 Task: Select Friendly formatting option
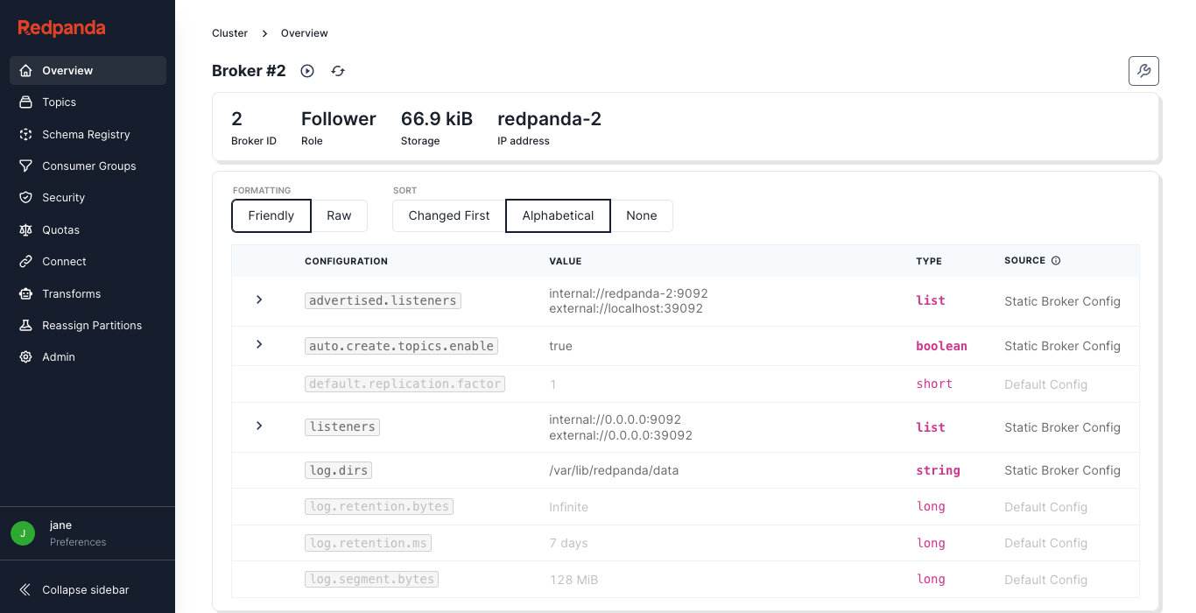tap(271, 215)
